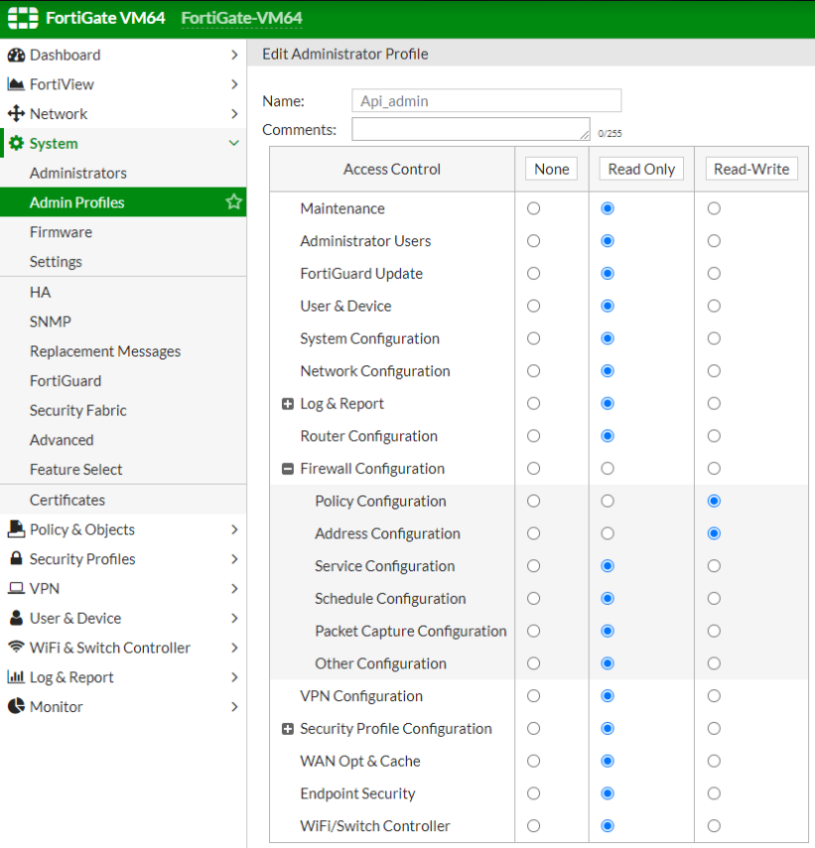
Task: Click the Monitor pie chart icon
Action: tap(16, 706)
